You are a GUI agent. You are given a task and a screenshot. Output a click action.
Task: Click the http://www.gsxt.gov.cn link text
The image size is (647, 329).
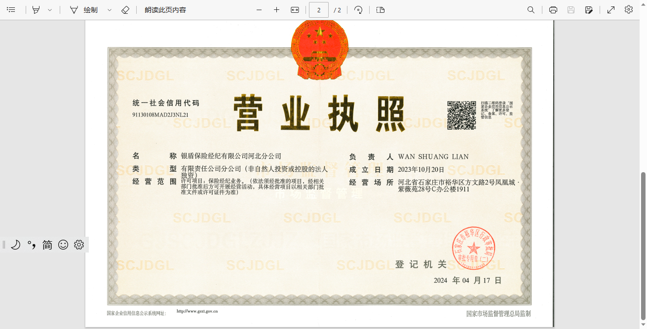(197, 311)
